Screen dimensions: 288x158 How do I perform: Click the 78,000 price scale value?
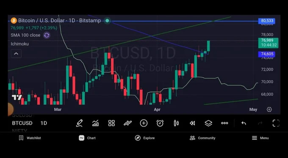(x=267, y=35)
